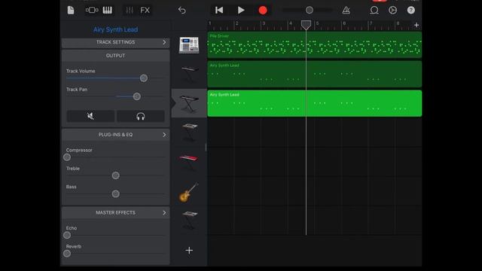This screenshot has width=482, height=271.
Task: Toggle the metronome
Action: [x=346, y=10]
